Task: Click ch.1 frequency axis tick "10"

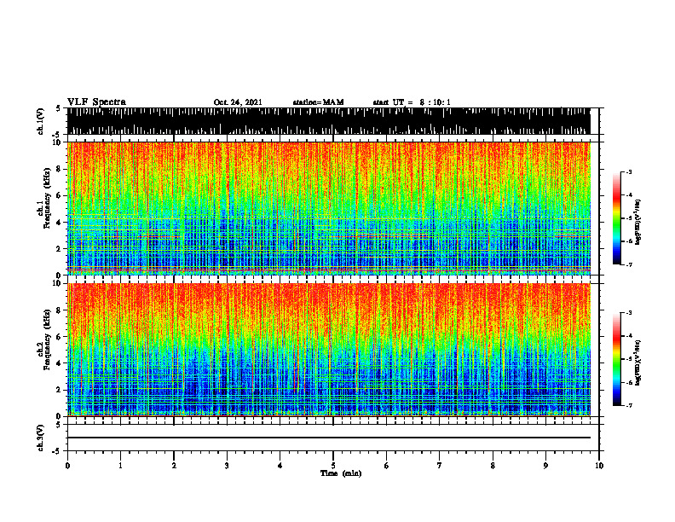Action: [58, 142]
